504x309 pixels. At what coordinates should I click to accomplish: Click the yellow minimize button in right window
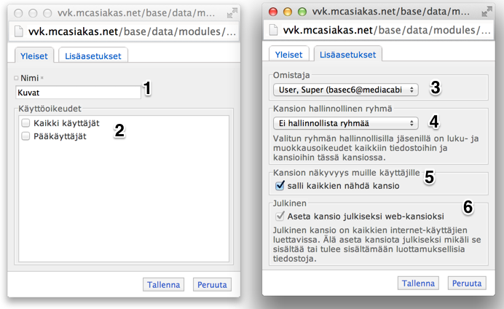coord(288,12)
